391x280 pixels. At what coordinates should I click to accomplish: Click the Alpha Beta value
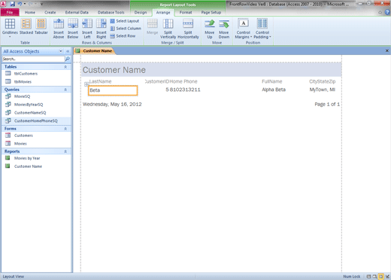[x=274, y=90]
